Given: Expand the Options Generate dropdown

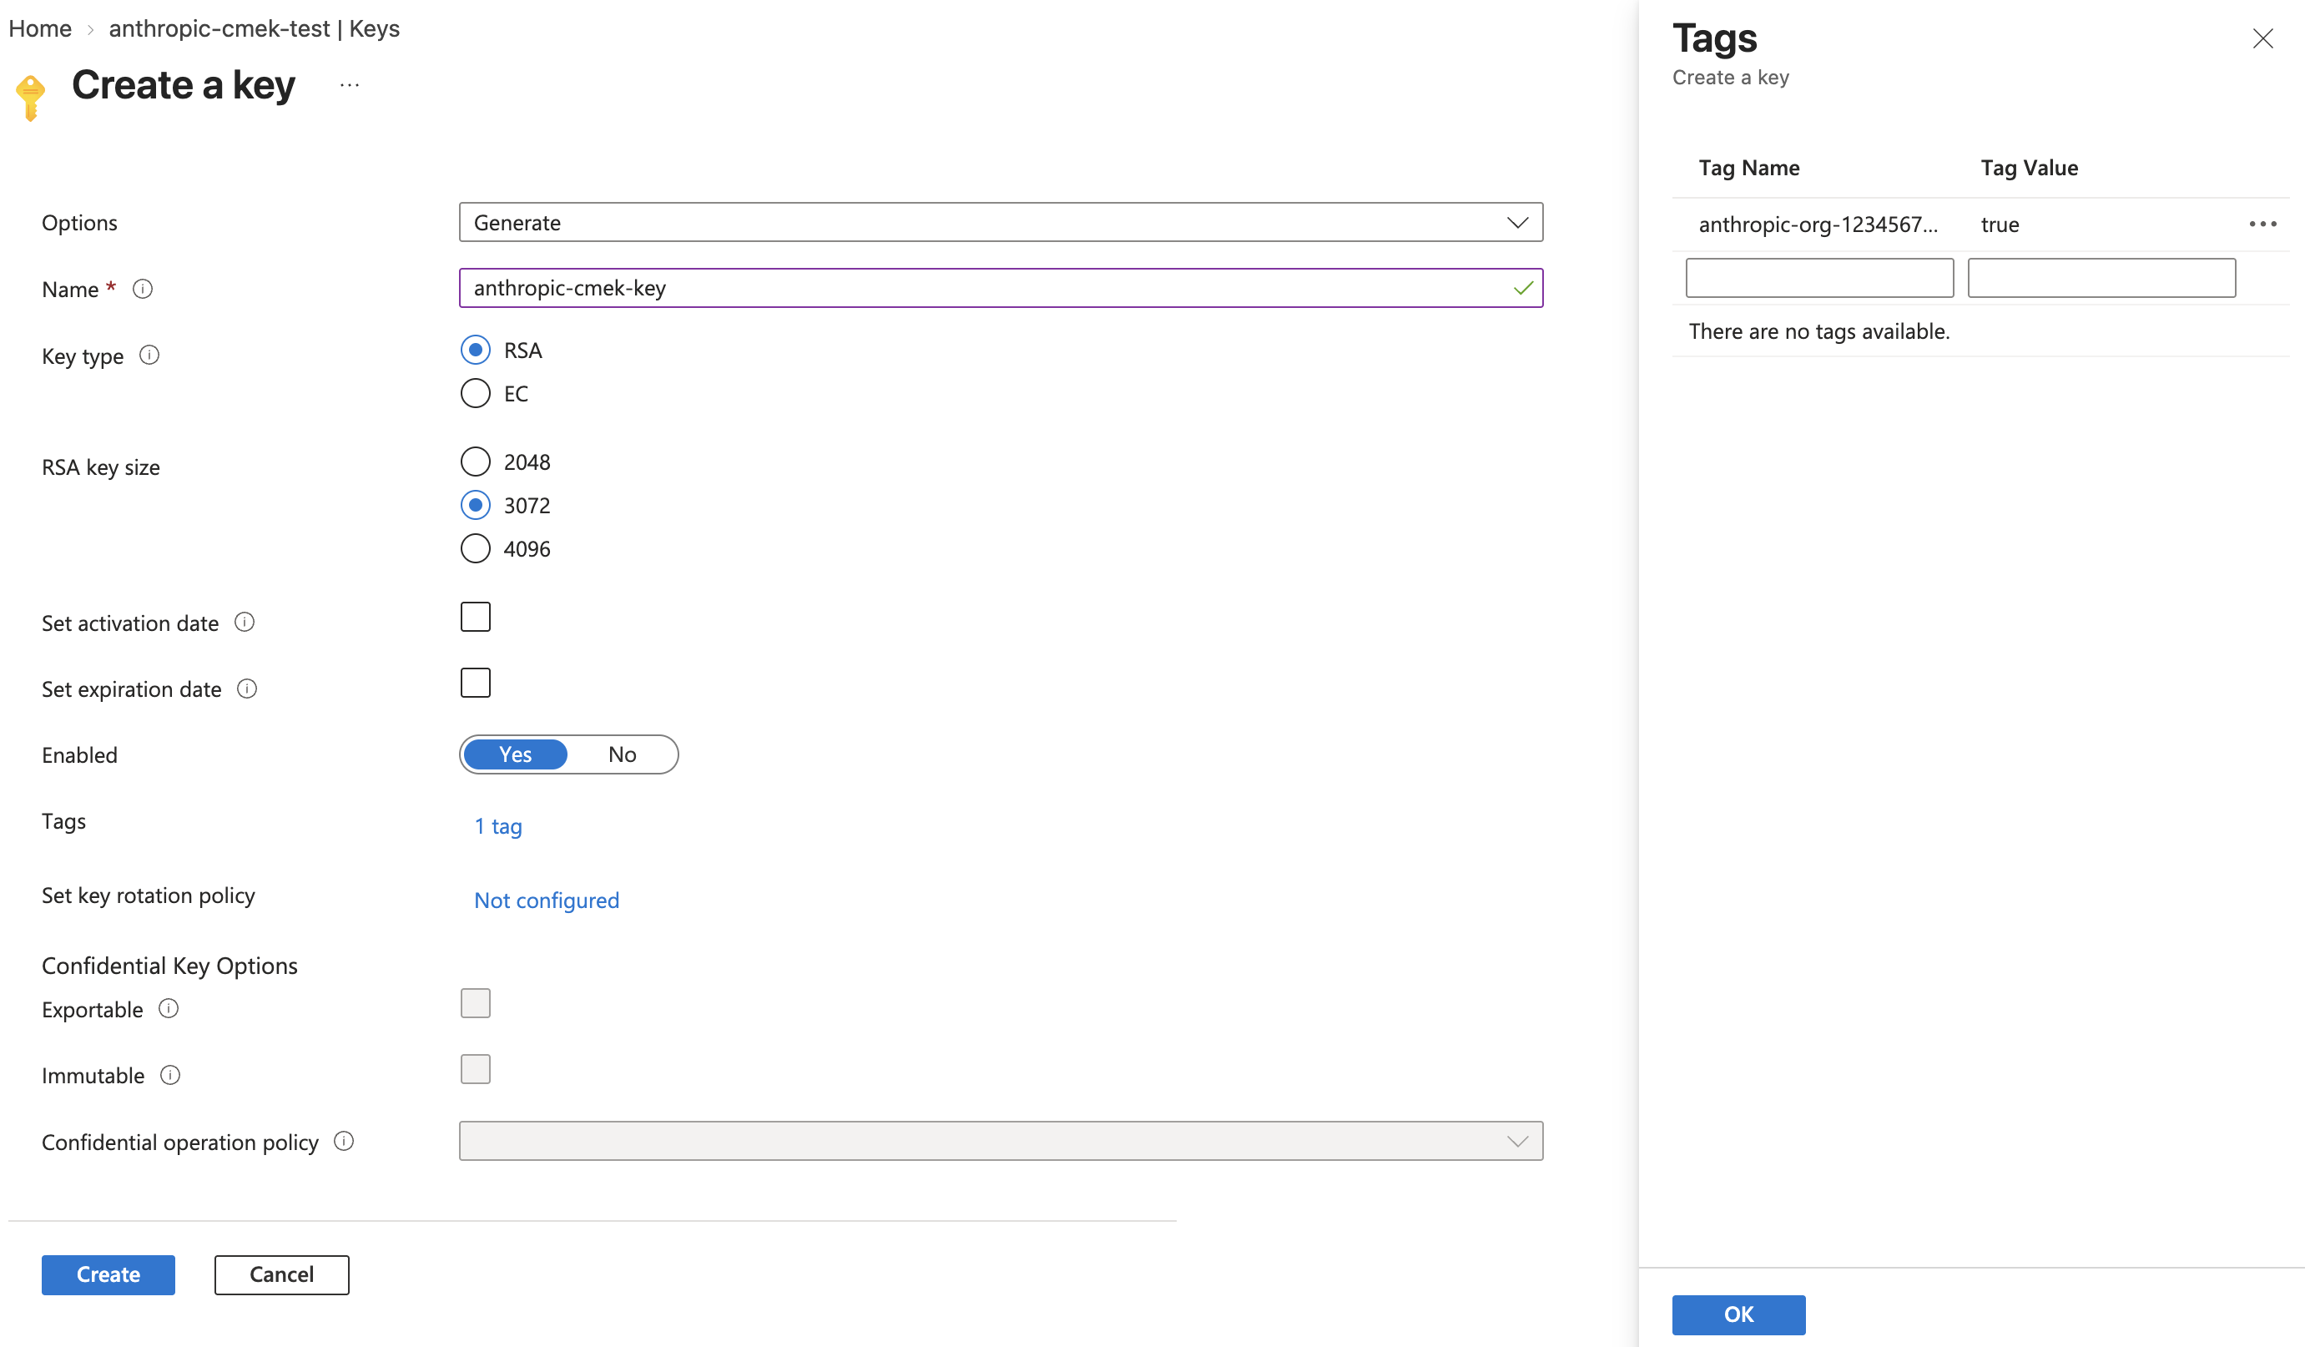Looking at the screenshot, I should [1001, 222].
